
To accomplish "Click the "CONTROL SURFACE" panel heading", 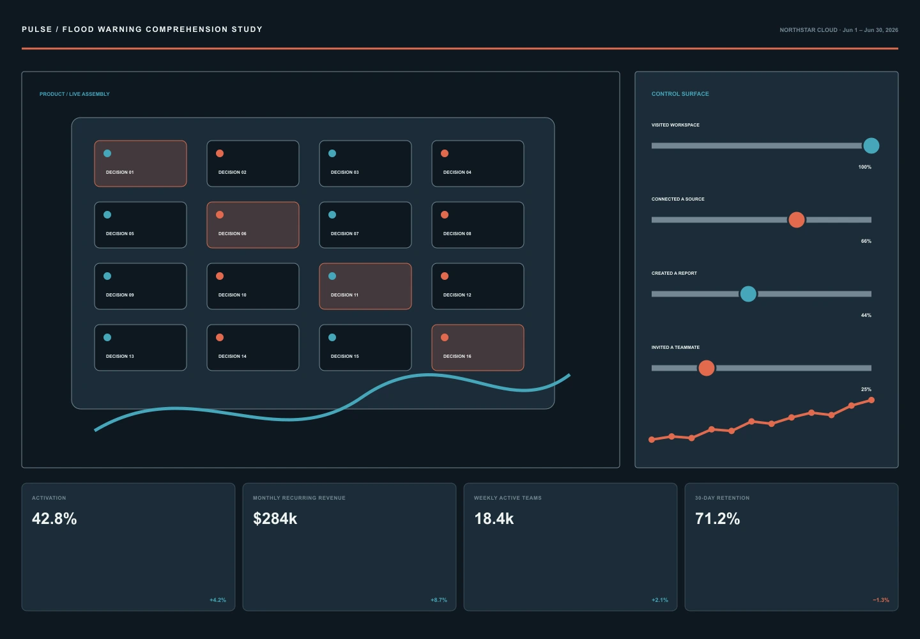I will pyautogui.click(x=680, y=94).
